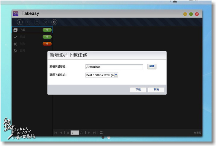Screen dimensions: 216x146
Task: Click the remove task X toolbar icon
Action: (x=46, y=22)
